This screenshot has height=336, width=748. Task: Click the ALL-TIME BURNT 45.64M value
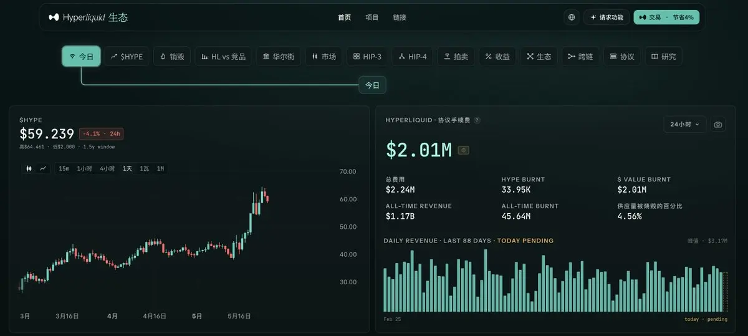516,216
